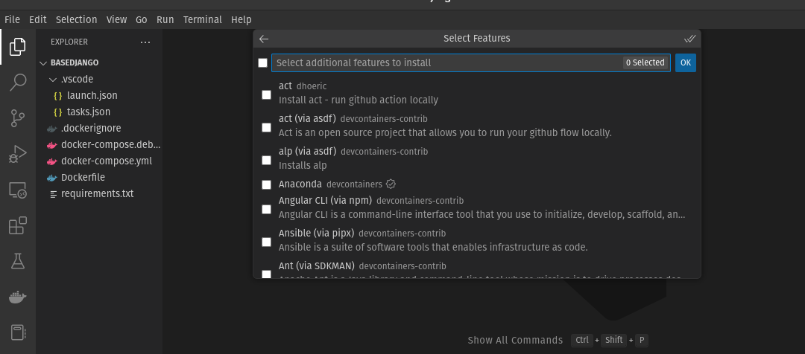Check the Anaconda feature
The width and height of the screenshot is (805, 354).
(266, 184)
